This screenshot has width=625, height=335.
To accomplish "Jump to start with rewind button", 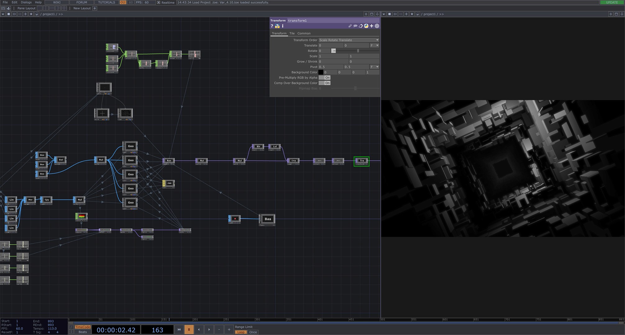I will coord(179,329).
